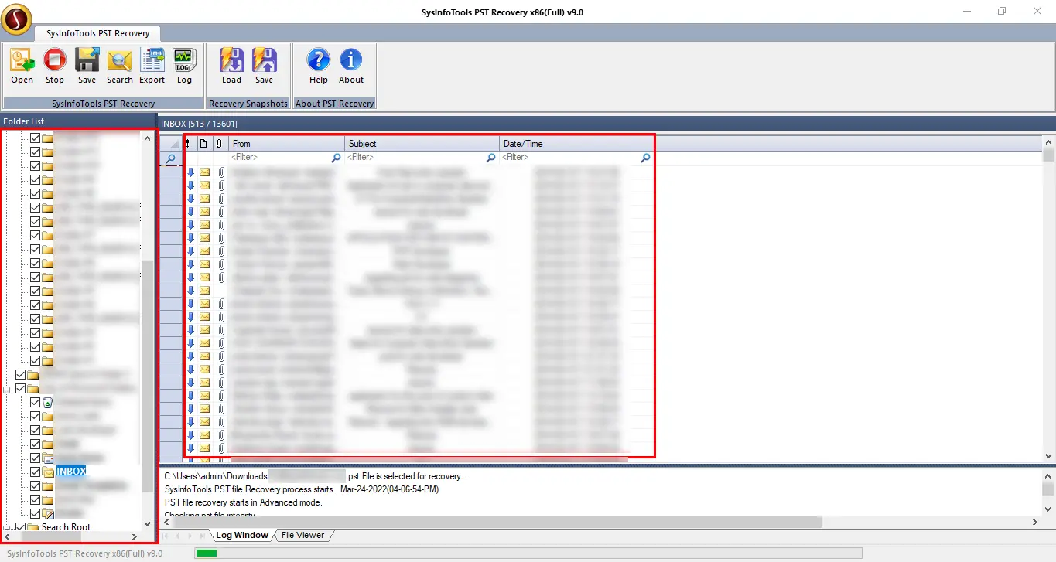Uncheck the INBOX folder checkbox
The image size is (1056, 562).
pos(35,472)
